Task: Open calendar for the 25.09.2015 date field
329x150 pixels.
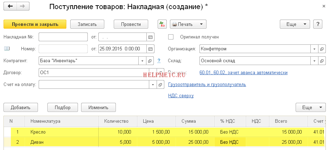Action: [x=150, y=49]
